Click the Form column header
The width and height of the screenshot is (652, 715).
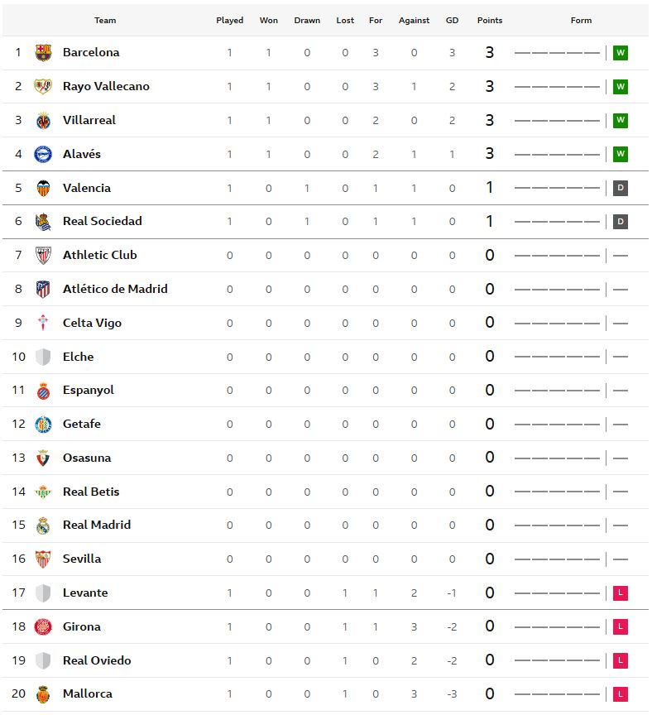[x=581, y=21]
